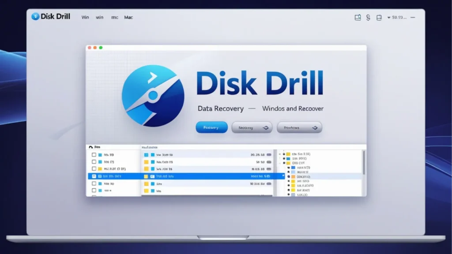Image resolution: width=452 pixels, height=254 pixels.
Task: Tick the checkbox of the second left-panel row
Action: click(94, 161)
